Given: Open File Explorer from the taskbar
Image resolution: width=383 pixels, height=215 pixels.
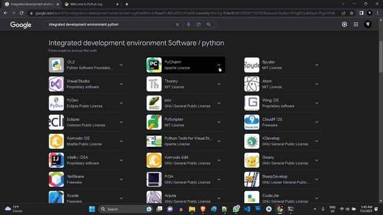Looking at the screenshot, I should 192,209.
